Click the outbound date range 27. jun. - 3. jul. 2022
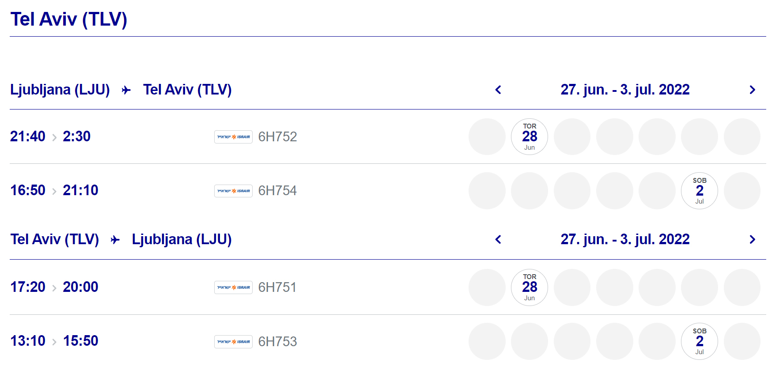783x374 pixels. point(625,90)
